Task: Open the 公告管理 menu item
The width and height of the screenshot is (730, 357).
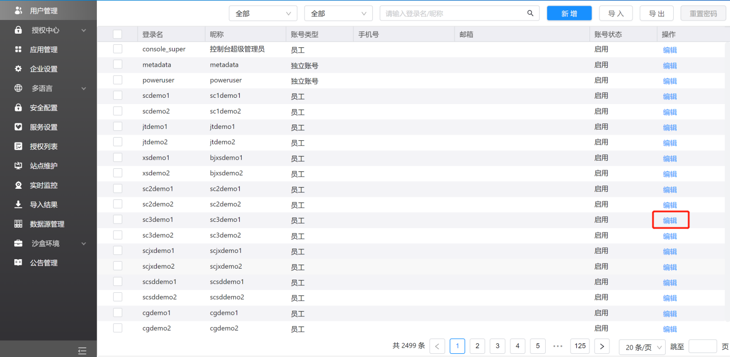Action: (x=44, y=263)
